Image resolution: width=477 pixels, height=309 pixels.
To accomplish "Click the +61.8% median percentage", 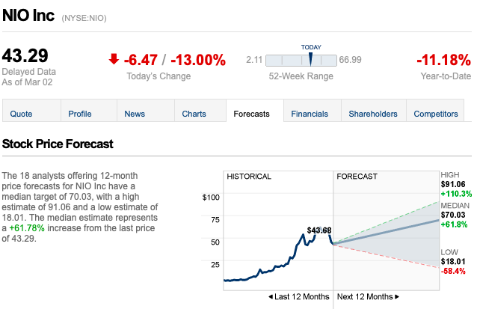I will (x=454, y=224).
